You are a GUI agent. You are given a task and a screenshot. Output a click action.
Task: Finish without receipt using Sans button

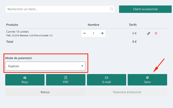[147, 80]
